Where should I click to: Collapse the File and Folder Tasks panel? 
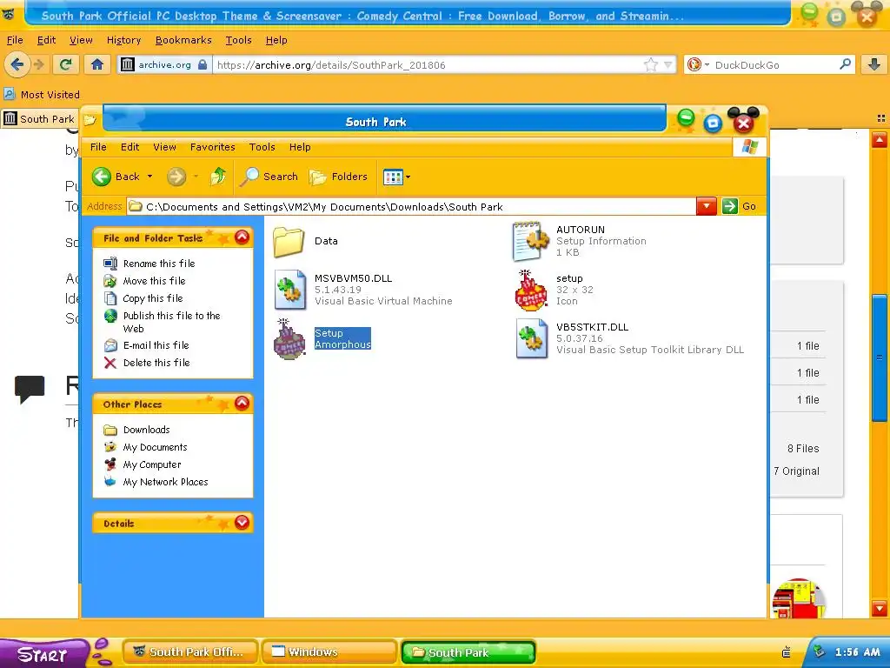tap(242, 237)
